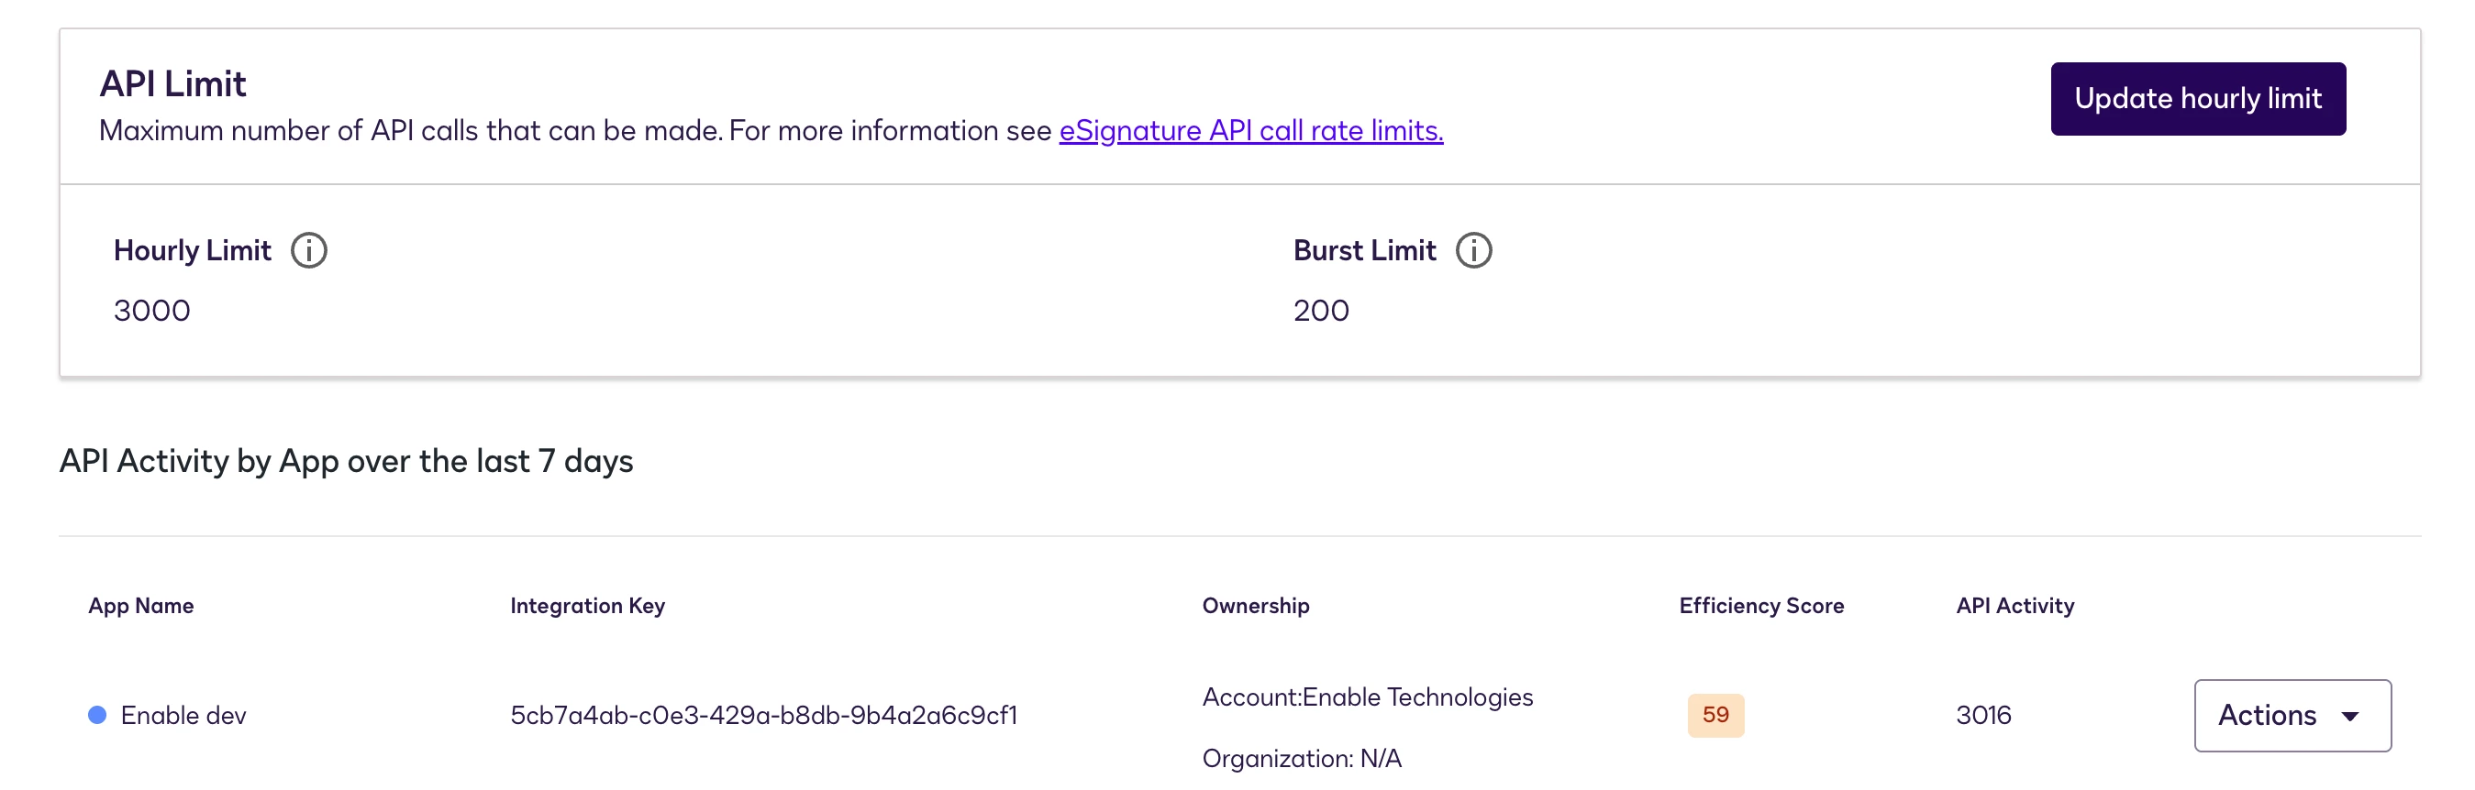Click the Hourly Limit info icon
Screen dimensions: 2475x790
(x=308, y=250)
